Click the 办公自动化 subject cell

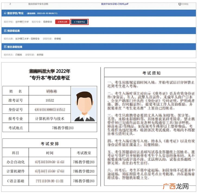[x=15, y=162]
